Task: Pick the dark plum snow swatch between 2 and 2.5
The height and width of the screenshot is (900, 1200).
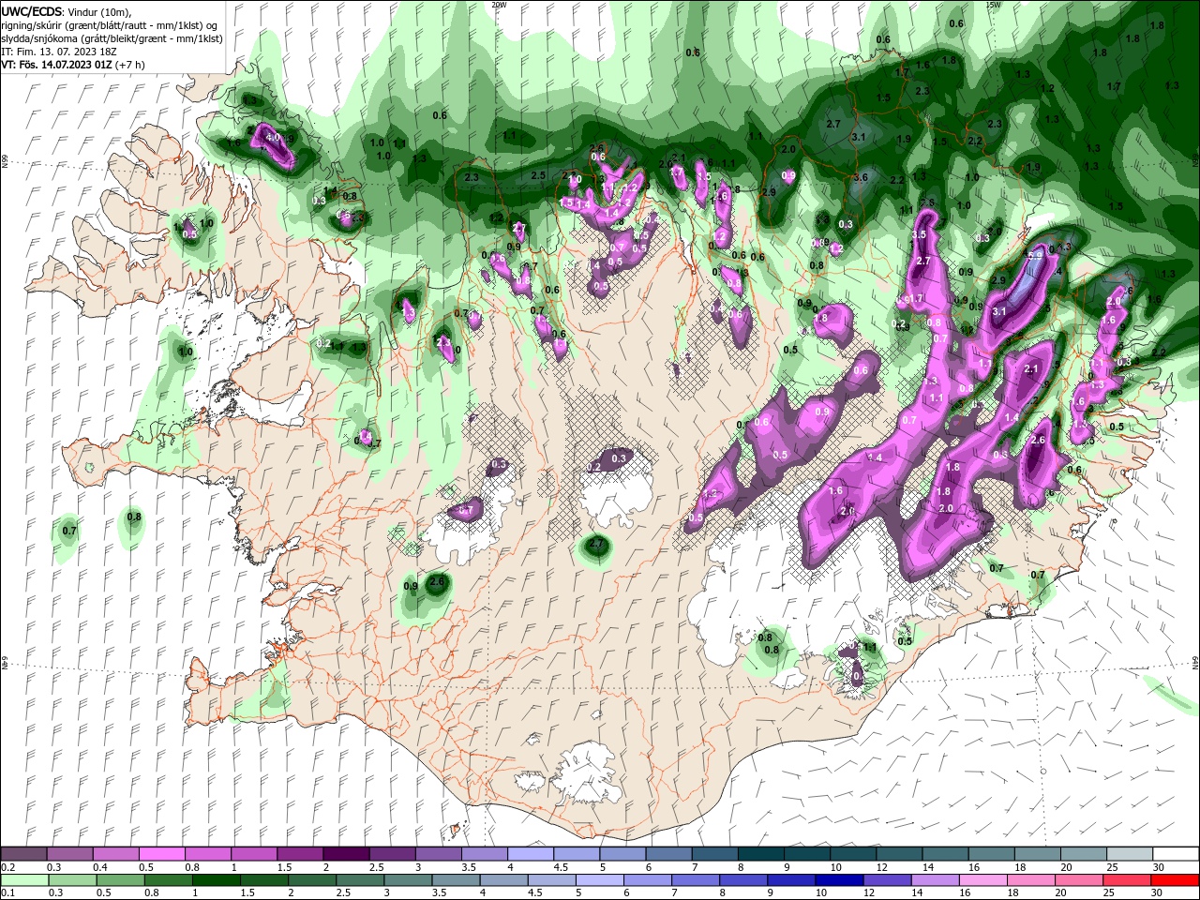Action: click(345, 854)
